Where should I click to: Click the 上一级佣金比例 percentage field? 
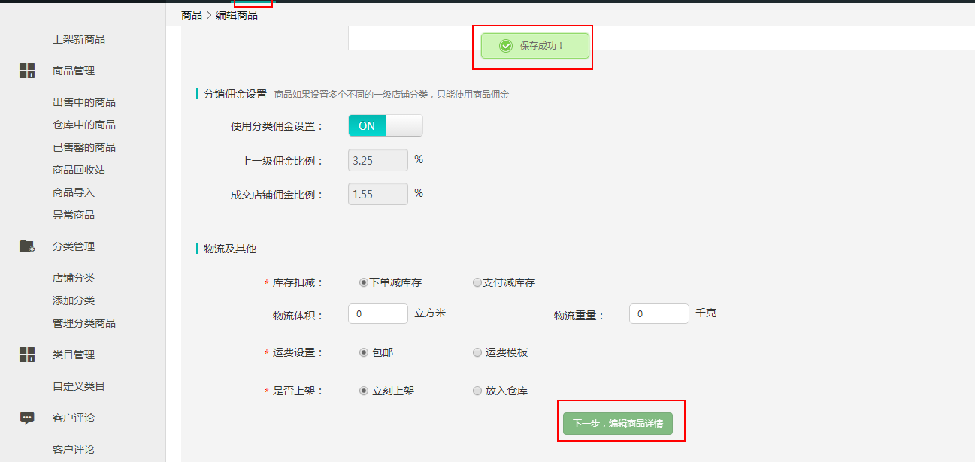point(377,160)
